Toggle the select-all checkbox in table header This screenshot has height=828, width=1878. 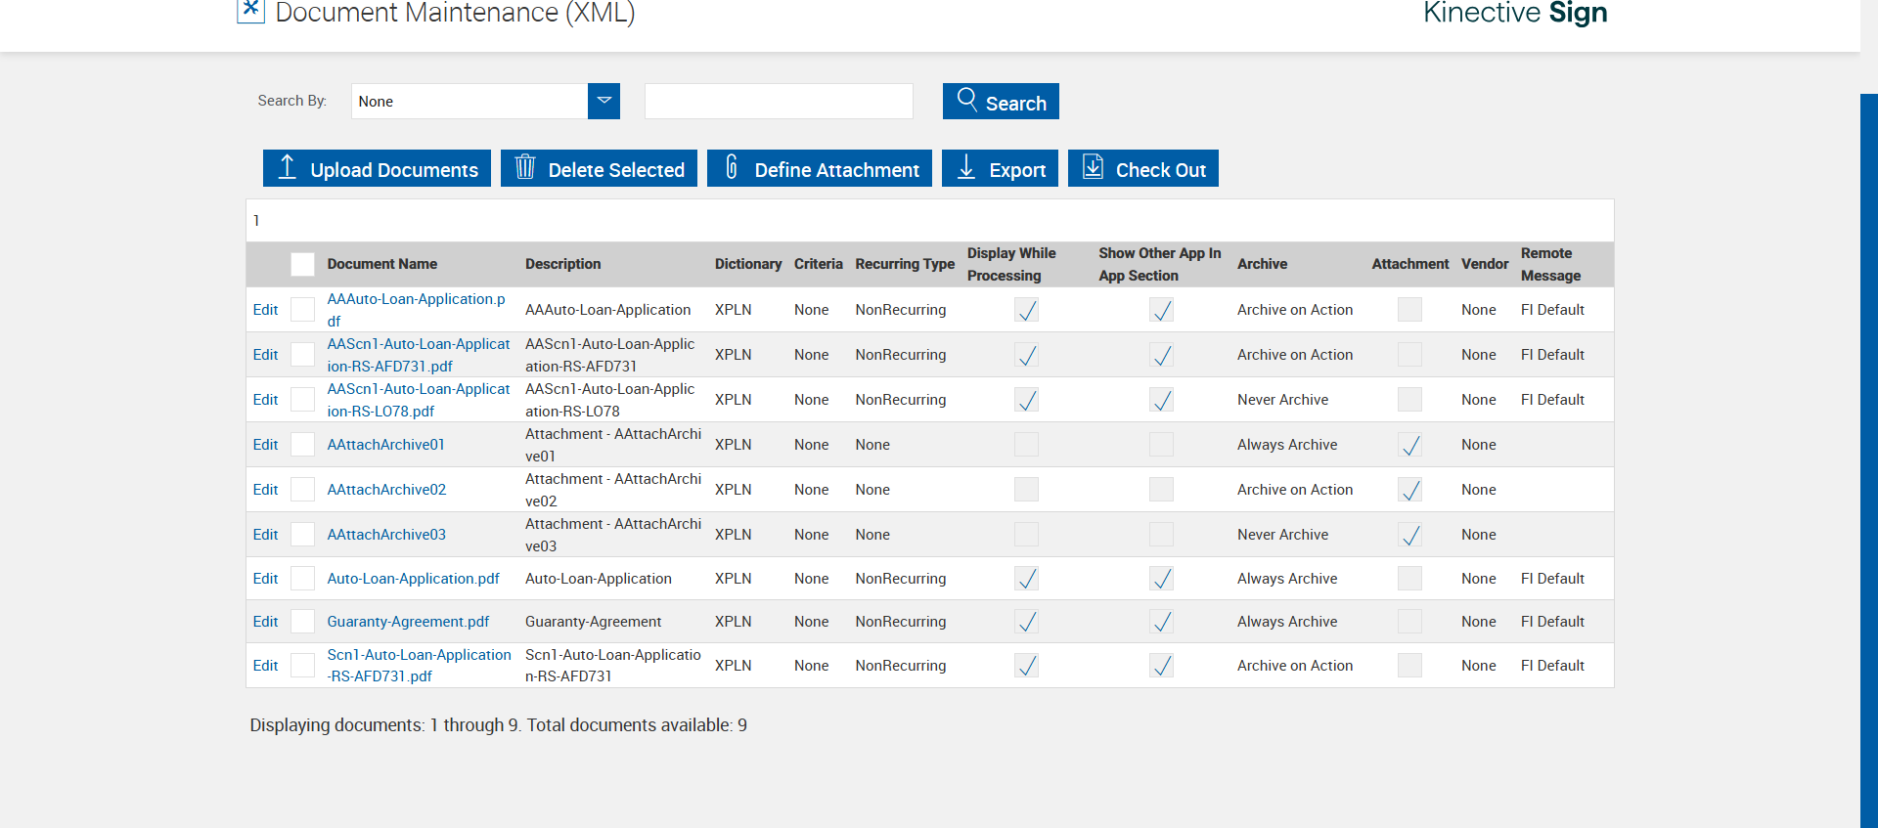click(x=302, y=264)
